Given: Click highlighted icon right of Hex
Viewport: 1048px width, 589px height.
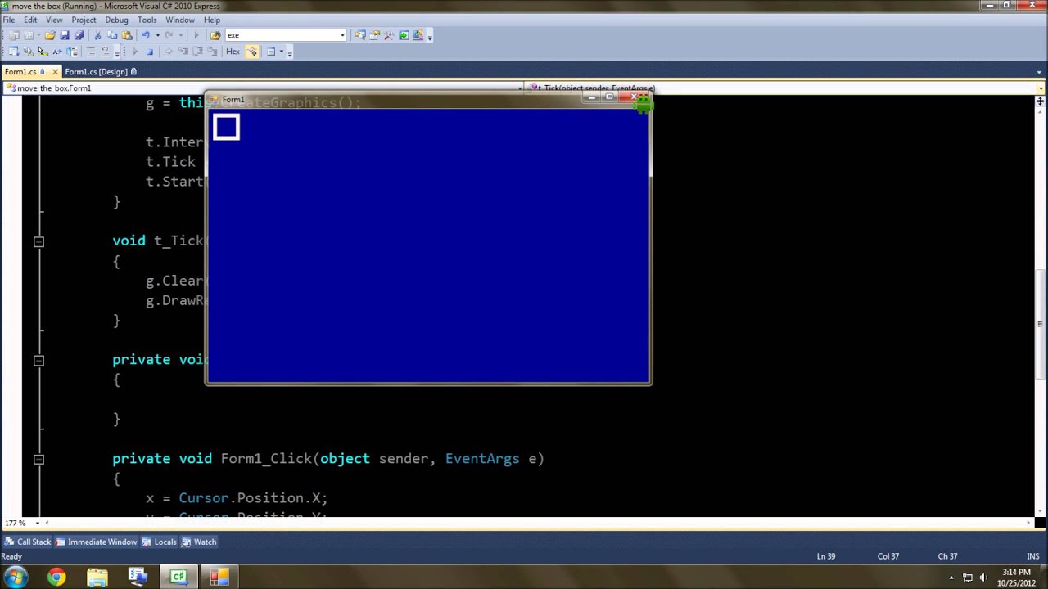Looking at the screenshot, I should click(252, 52).
